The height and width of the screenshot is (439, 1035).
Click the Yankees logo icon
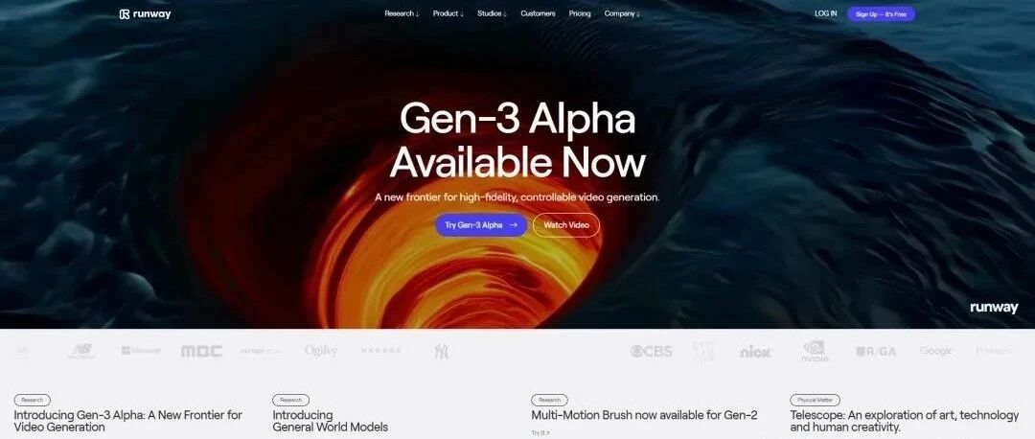pyautogui.click(x=441, y=351)
